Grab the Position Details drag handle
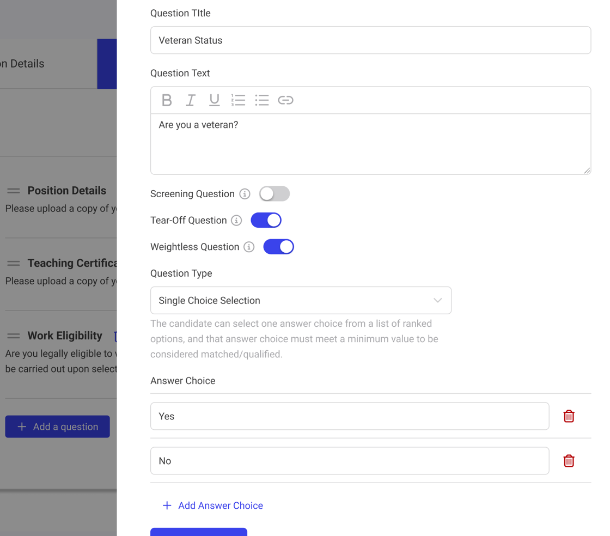The image size is (610, 536). tap(14, 191)
